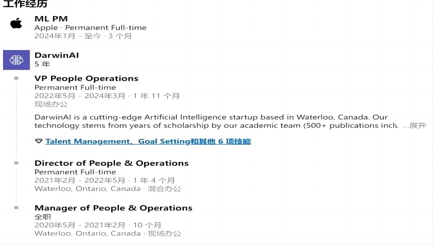
Task: Click the 工作经历 section heading
Action: click(x=25, y=4)
